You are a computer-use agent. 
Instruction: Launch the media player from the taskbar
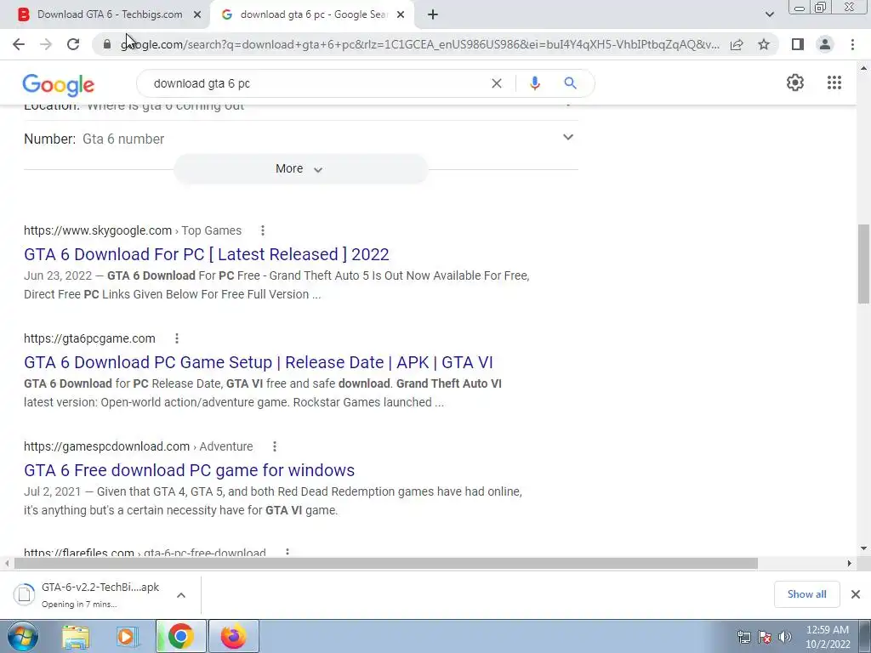(x=127, y=637)
